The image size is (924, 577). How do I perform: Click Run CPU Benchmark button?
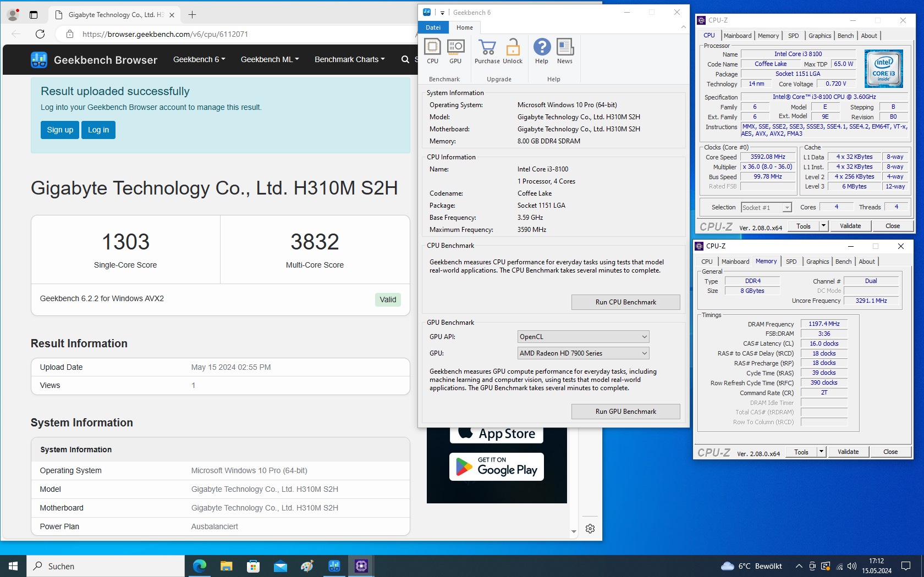626,302
